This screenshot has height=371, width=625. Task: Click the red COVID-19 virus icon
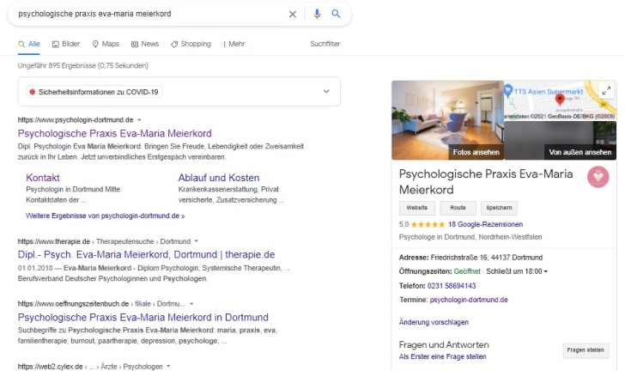[32, 92]
